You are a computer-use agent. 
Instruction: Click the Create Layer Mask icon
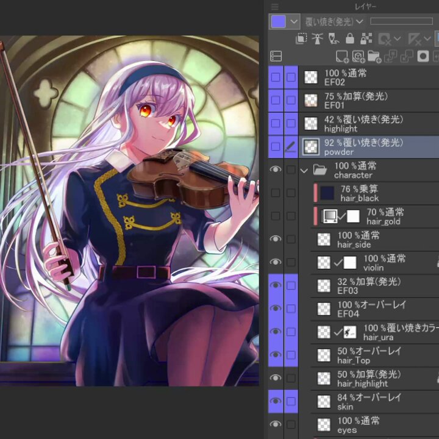[x=423, y=56]
